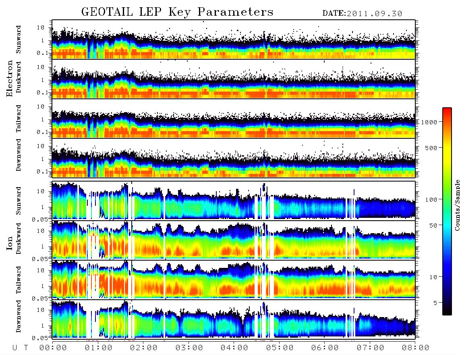Click the rainbow counts color bar
460x355 pixels.
pos(447,211)
